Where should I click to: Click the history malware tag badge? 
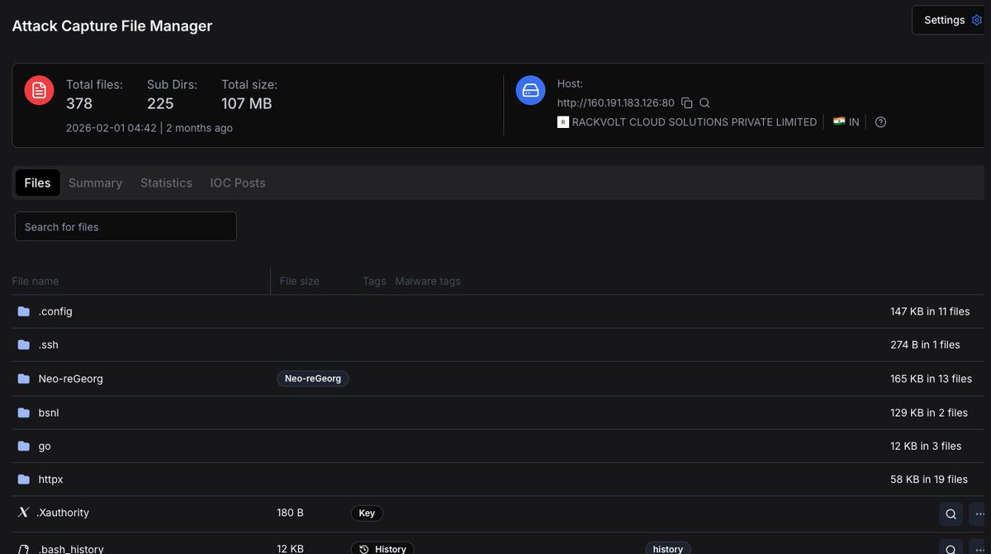tap(668, 548)
